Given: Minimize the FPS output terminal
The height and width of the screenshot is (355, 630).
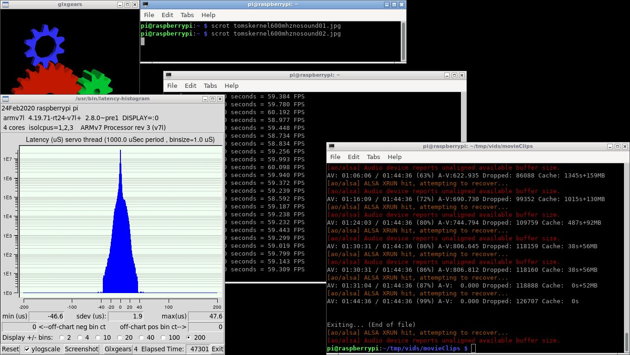Looking at the screenshot, I should [447, 75].
